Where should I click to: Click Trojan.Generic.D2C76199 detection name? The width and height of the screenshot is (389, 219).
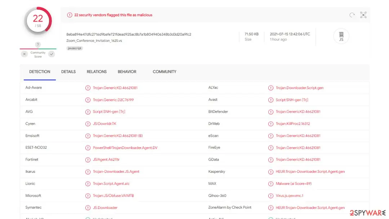point(113,100)
